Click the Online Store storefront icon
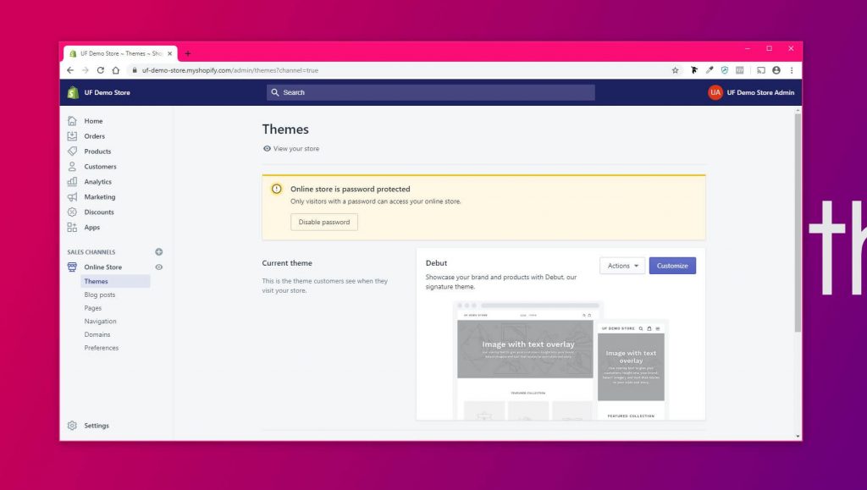The height and width of the screenshot is (490, 867). point(72,267)
